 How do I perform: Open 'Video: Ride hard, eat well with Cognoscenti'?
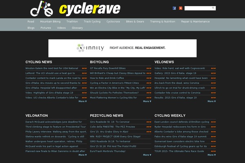coord(180,68)
